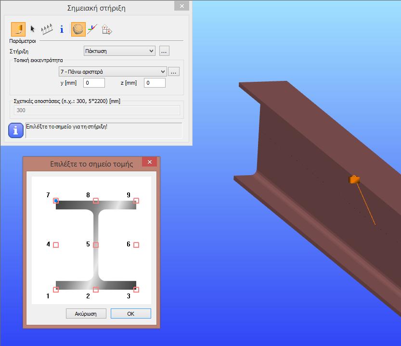
Task: Close the 'Επιλέξτε το σημείο τομής' dialog
Action: tap(150, 162)
